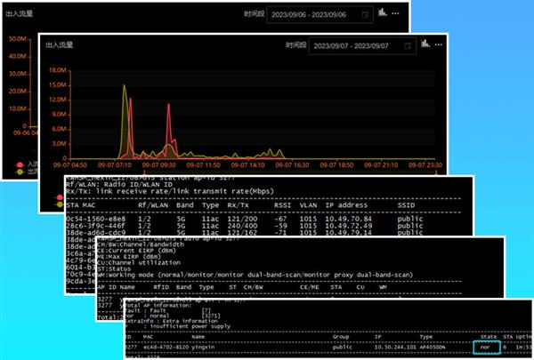Screen dimensions: 534x360
Task: Toggle red inbound legend in 09/06 chart
Action: [x=20, y=165]
